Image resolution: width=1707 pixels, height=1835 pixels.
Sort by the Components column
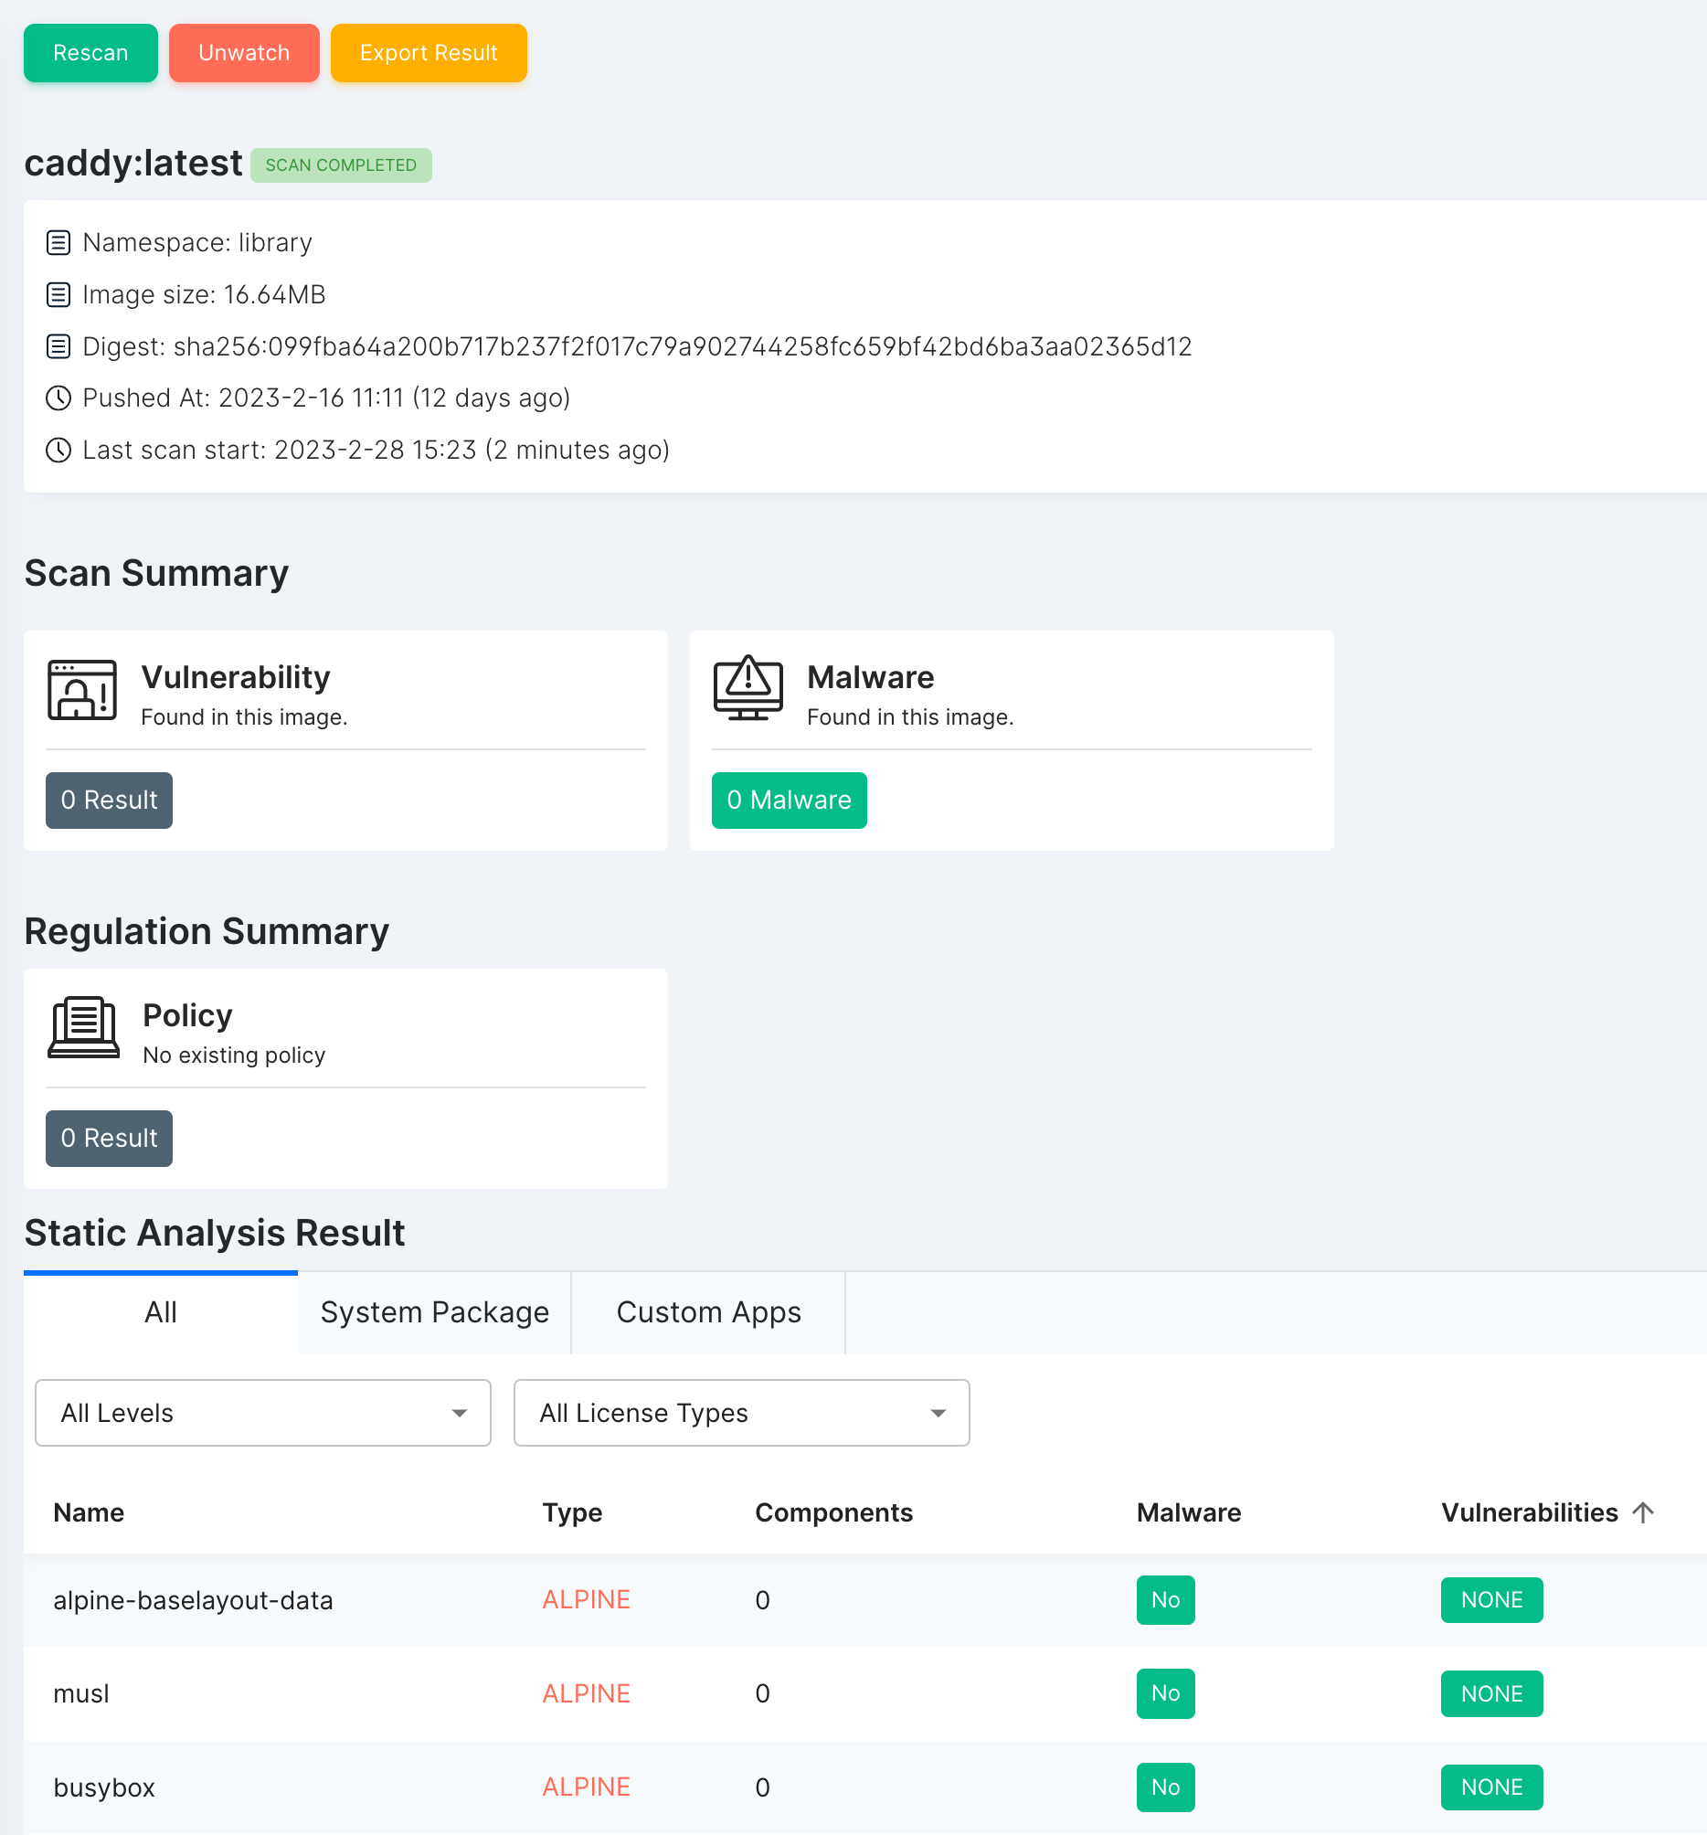[833, 1511]
